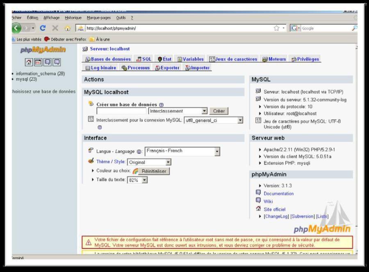Screen dimensions: 369x272
Task: Select information_schema (28) database
Action: (40, 74)
